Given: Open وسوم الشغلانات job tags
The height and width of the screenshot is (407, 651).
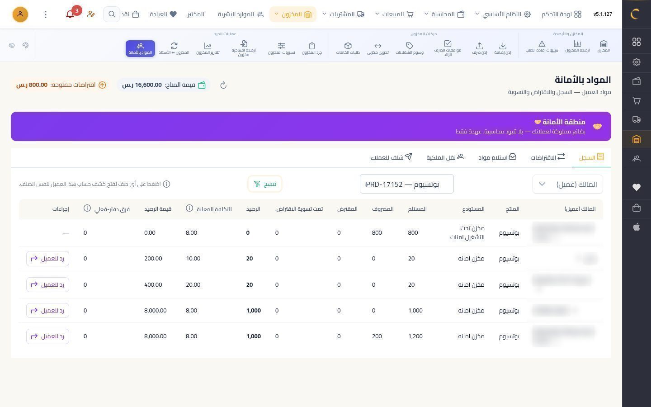Looking at the screenshot, I should coord(410,48).
